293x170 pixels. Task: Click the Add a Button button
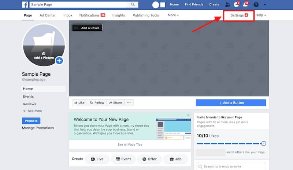pyautogui.click(x=231, y=103)
